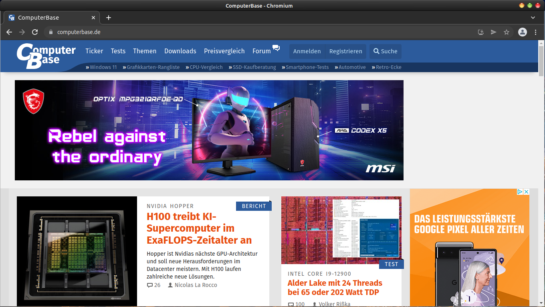545x307 pixels.
Task: Click the BERICHT label on Hopper article
Action: pyautogui.click(x=254, y=206)
